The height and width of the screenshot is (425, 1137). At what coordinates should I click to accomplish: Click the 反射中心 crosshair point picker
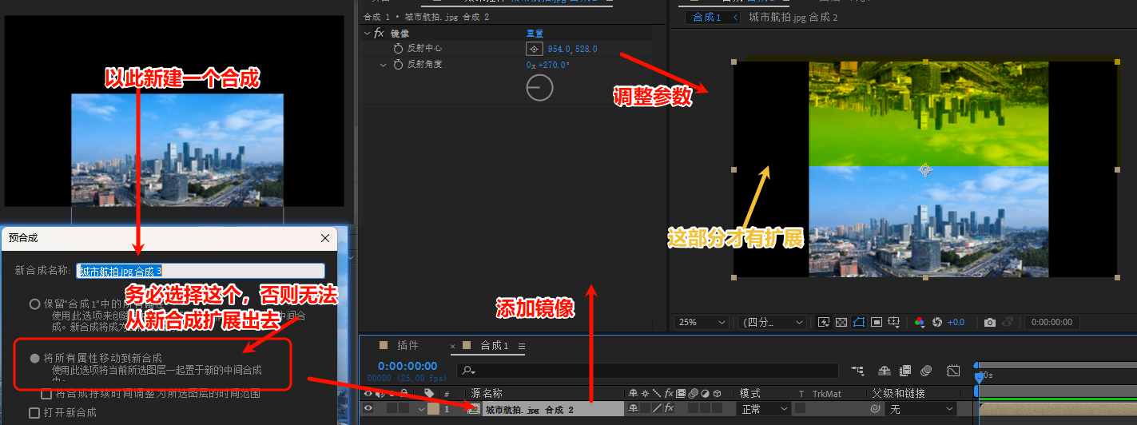535,49
